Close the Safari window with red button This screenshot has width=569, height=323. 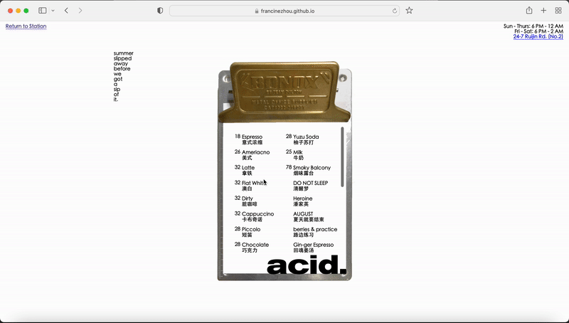click(10, 11)
